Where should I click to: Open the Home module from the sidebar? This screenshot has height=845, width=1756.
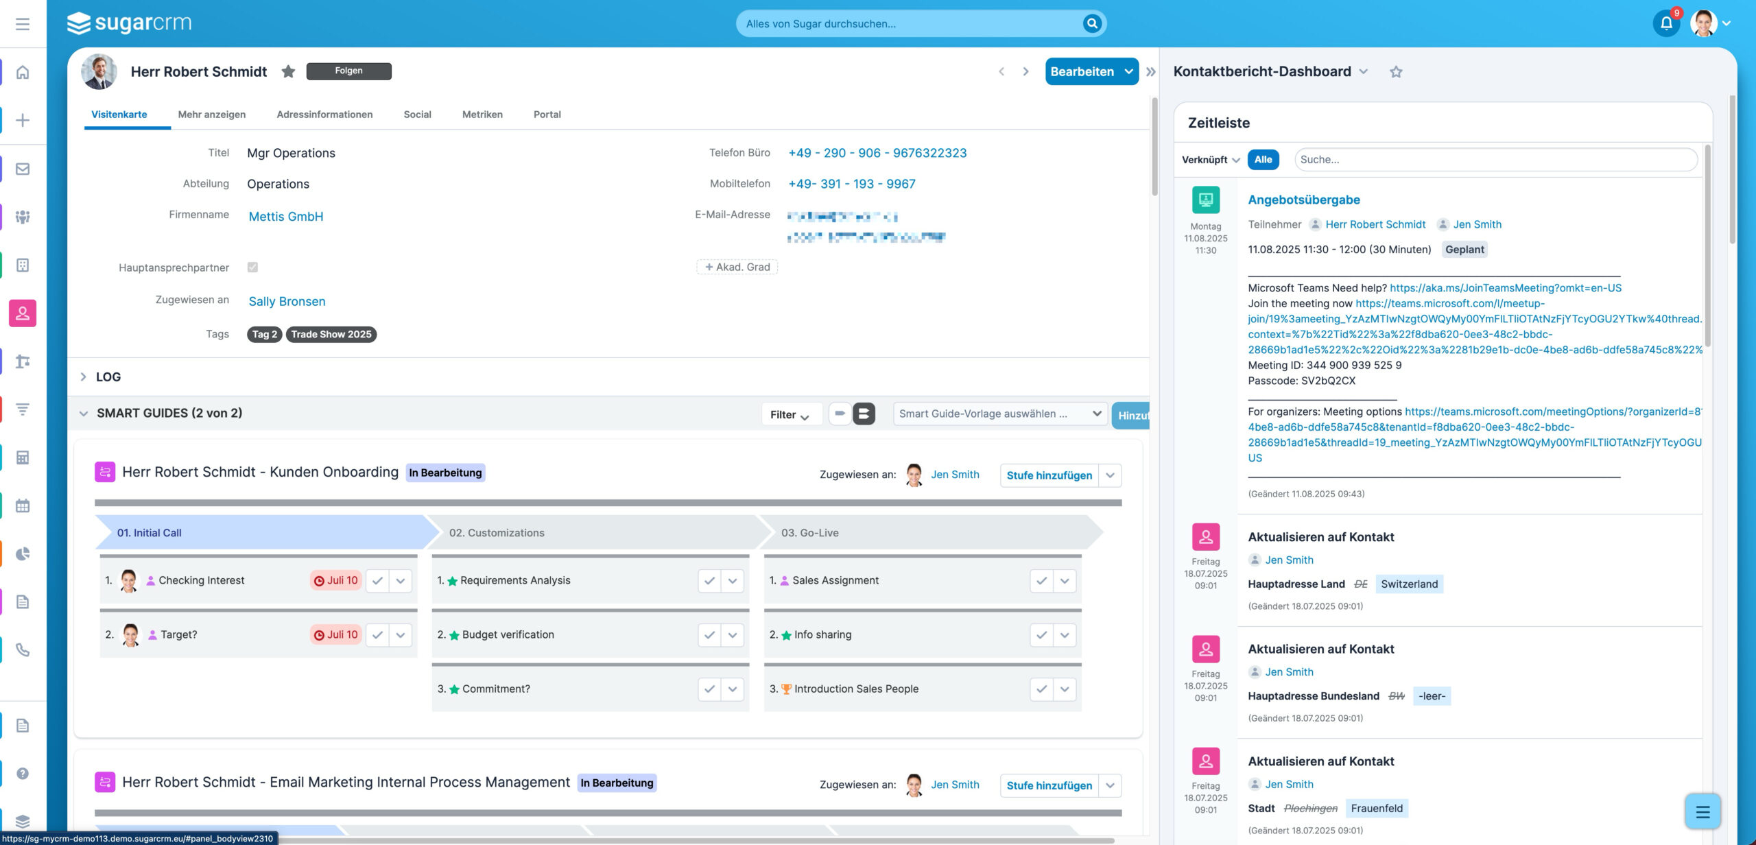click(x=23, y=72)
